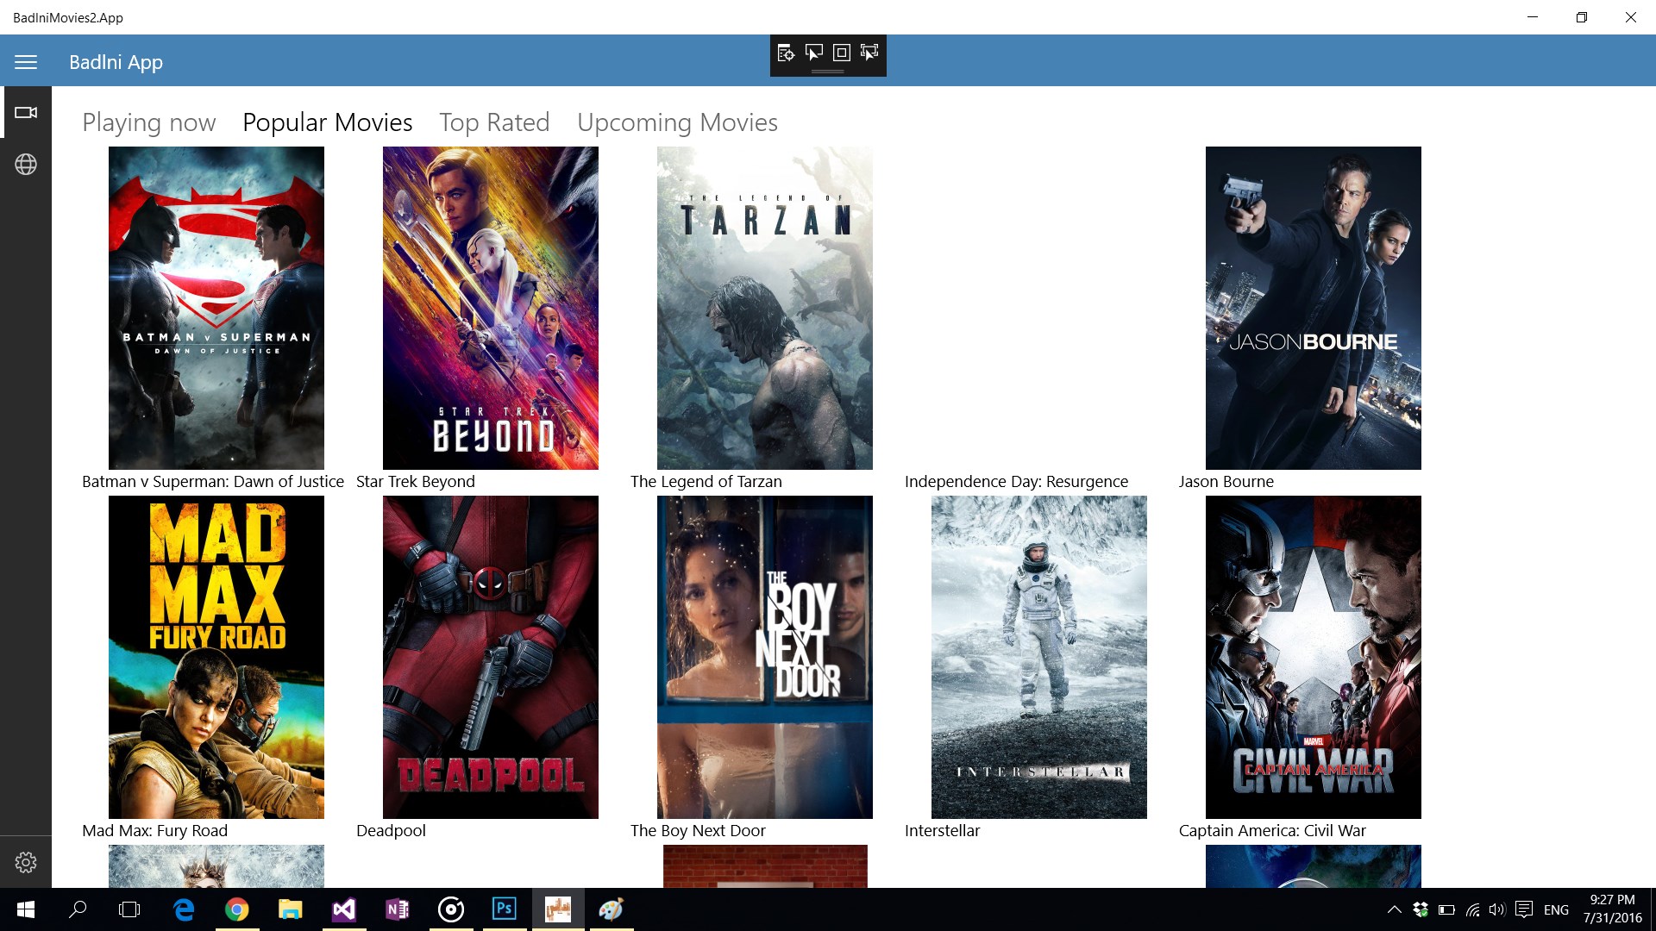Toggle display layout adorners button
Image resolution: width=1656 pixels, height=931 pixels.
[x=842, y=53]
